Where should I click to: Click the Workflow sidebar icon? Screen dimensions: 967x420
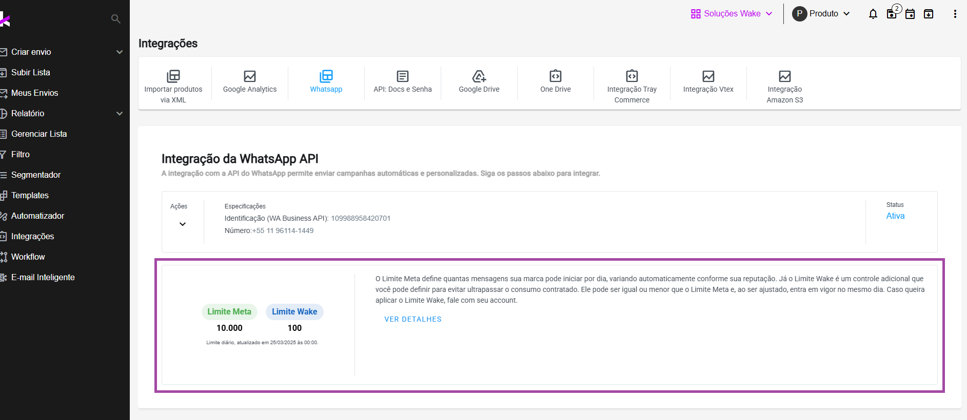(3, 257)
